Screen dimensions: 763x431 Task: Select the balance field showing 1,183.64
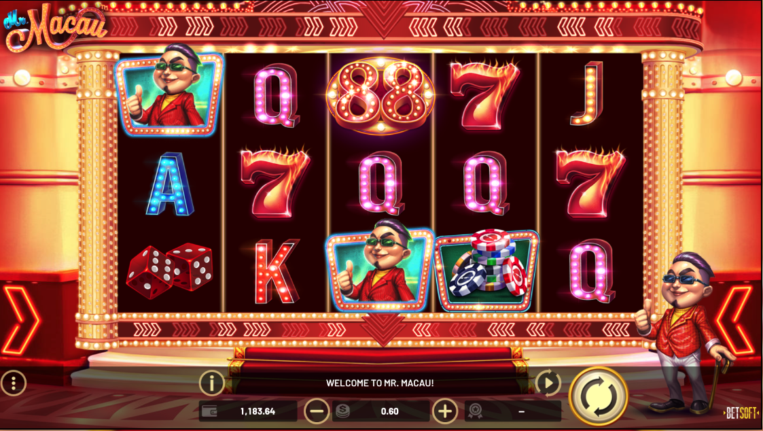coord(248,411)
